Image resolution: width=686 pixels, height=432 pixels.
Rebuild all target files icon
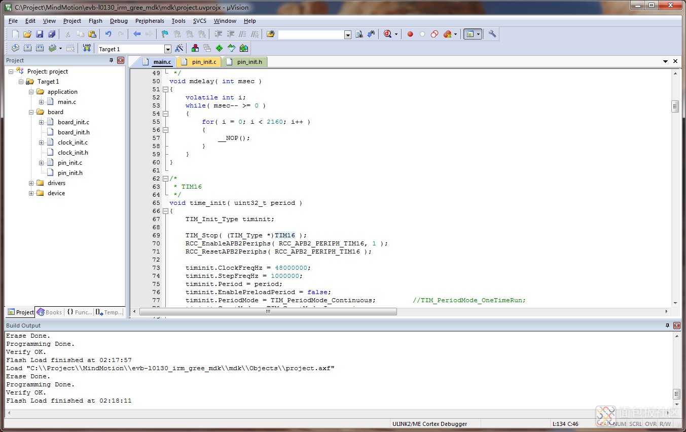(x=40, y=48)
